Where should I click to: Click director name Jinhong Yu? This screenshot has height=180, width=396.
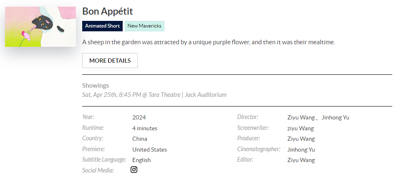point(335,117)
